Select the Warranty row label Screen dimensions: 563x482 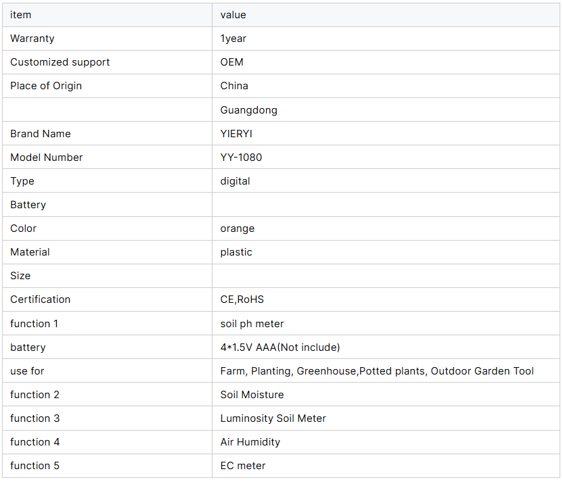(32, 39)
